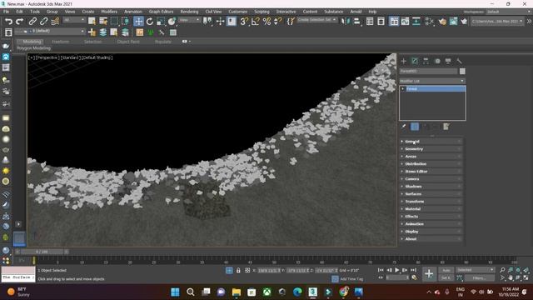The width and height of the screenshot is (533, 300).
Task: Click the Align tool icon
Action: coord(356,22)
